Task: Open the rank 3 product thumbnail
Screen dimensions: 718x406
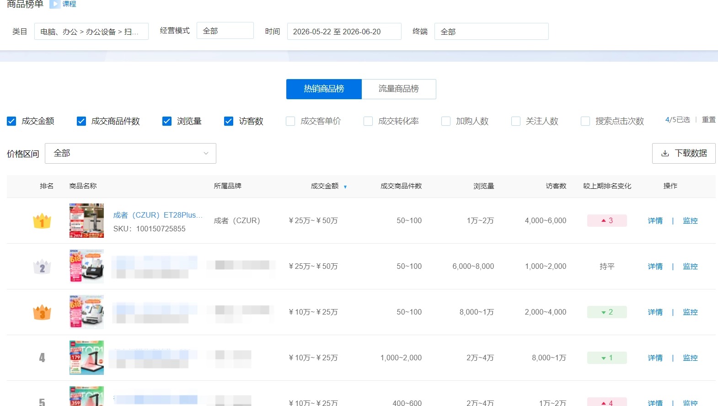Action: point(86,312)
